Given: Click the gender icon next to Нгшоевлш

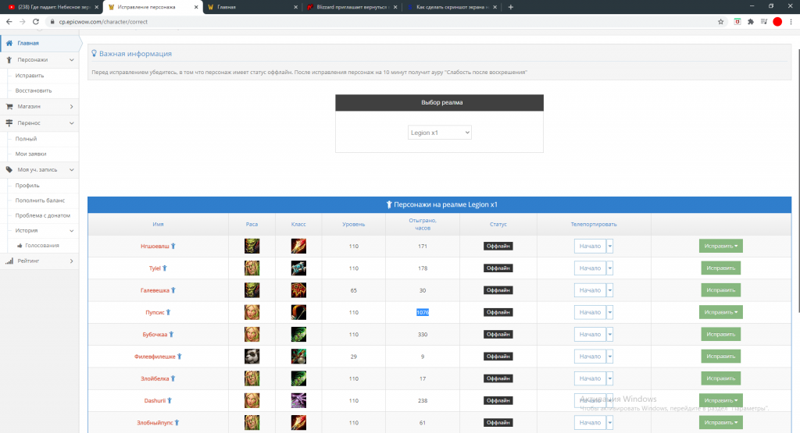Looking at the screenshot, I should (173, 246).
